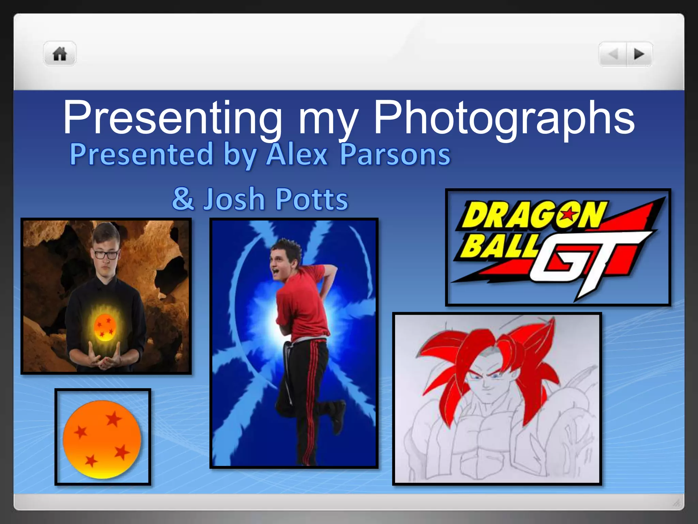Click the glowing ball in cave photo
Image resolution: width=698 pixels, height=524 pixels.
105,327
